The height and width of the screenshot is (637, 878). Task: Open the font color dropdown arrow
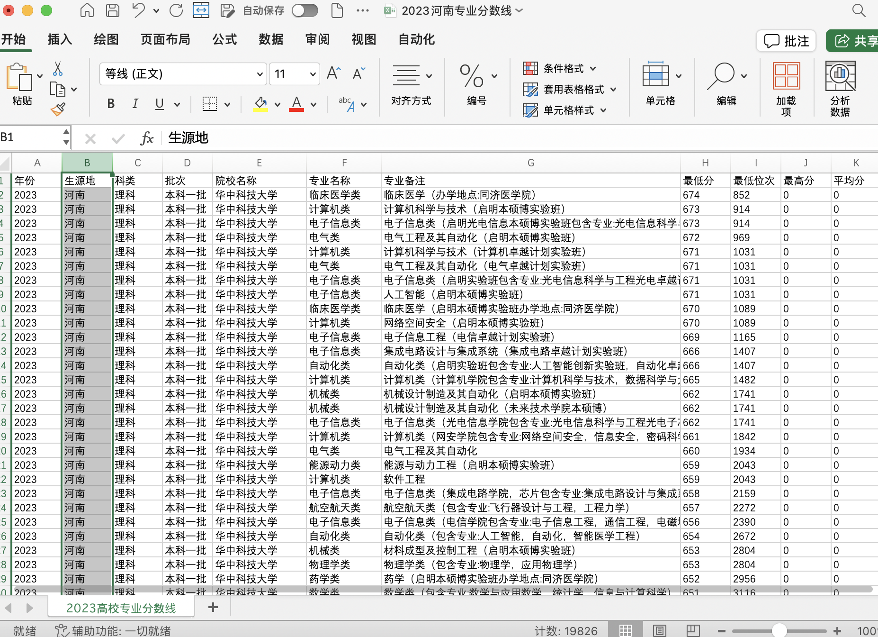(x=314, y=105)
